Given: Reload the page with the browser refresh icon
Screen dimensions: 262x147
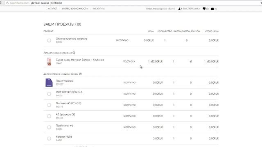Looking at the screenshot, I should pos(7,3).
